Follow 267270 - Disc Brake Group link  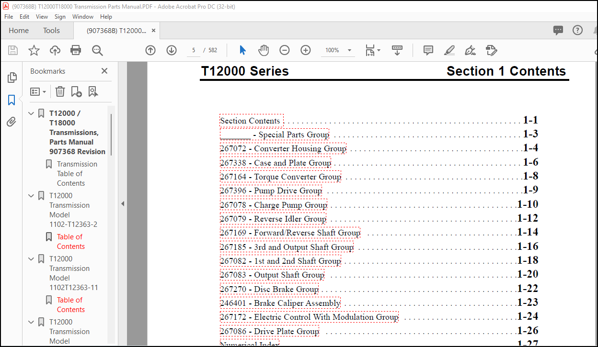(x=269, y=289)
